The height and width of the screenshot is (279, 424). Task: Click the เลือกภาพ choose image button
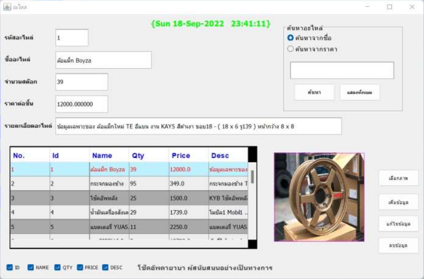[x=398, y=178]
